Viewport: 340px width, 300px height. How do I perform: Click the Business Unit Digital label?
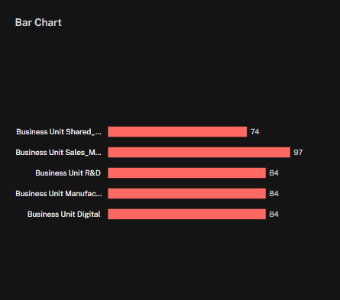(64, 215)
